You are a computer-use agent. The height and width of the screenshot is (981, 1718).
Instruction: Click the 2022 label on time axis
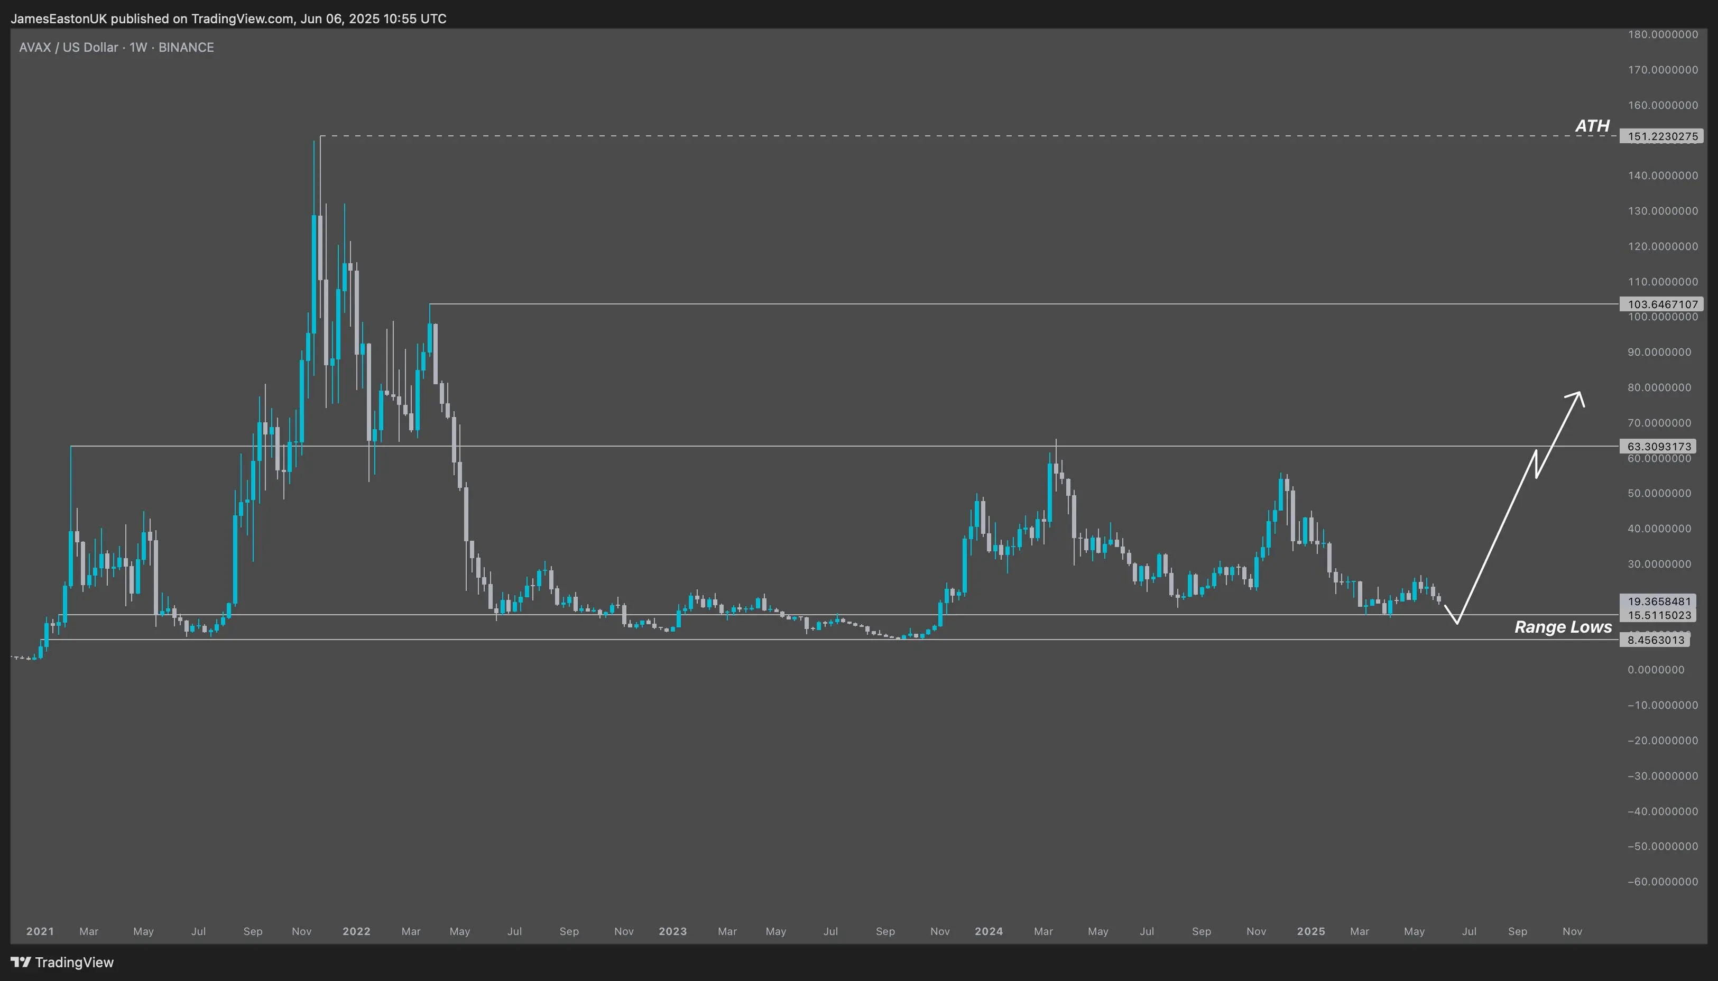point(356,931)
